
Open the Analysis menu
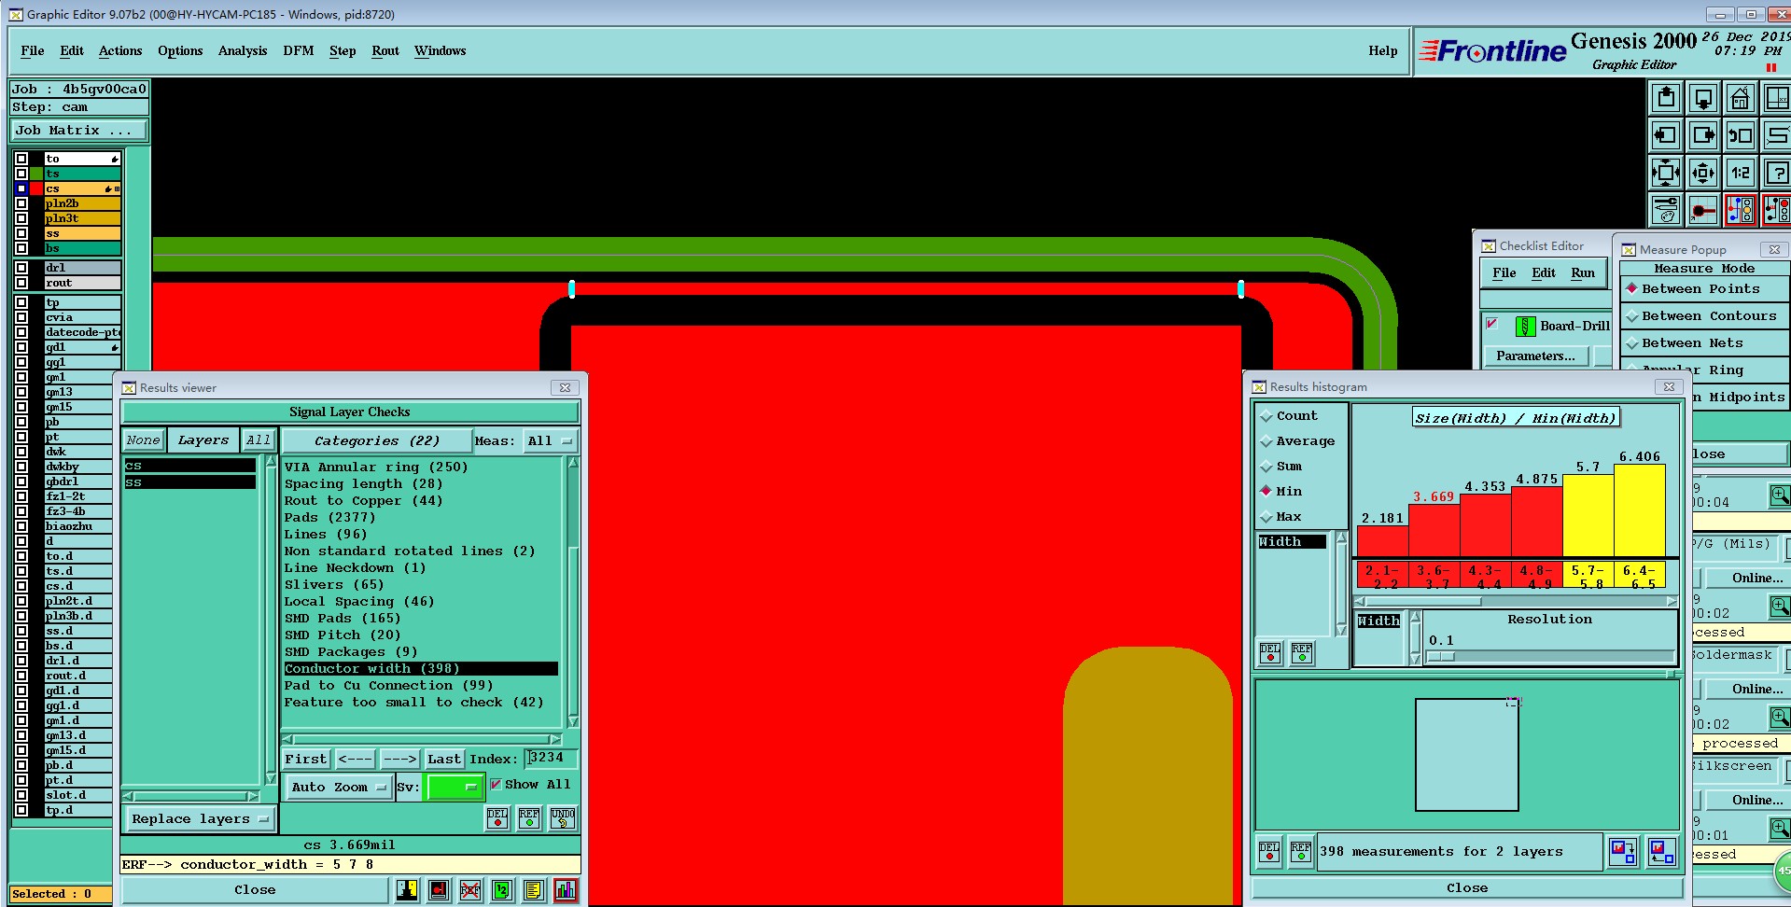(x=243, y=51)
